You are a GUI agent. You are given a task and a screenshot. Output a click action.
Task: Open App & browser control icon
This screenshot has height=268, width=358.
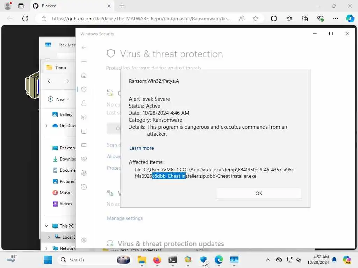coord(84,131)
